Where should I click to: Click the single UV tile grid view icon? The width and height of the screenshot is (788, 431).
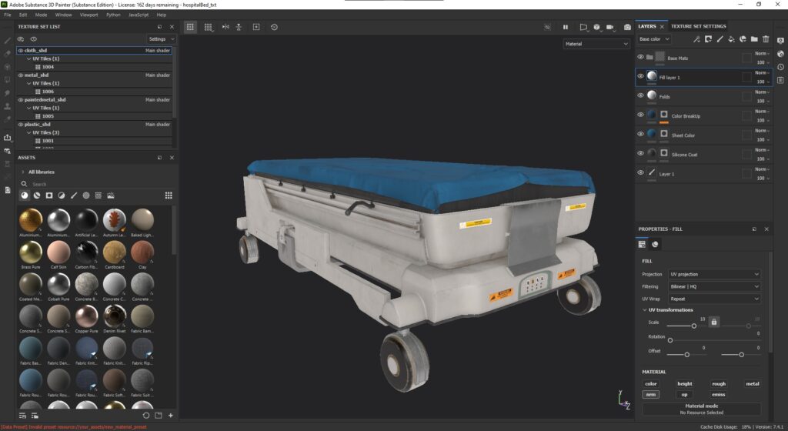click(x=190, y=27)
